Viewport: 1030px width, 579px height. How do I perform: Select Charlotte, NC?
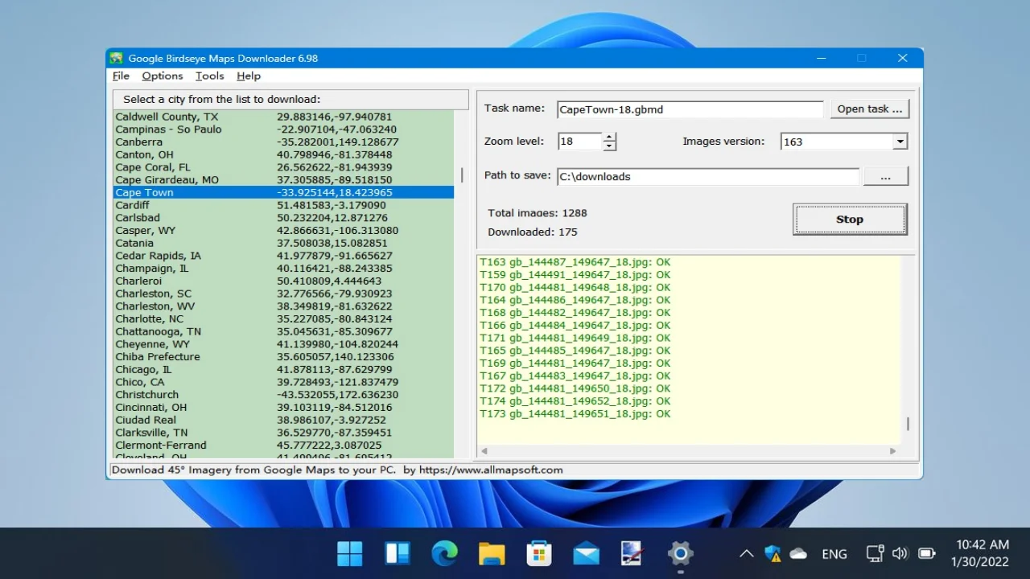(283, 319)
